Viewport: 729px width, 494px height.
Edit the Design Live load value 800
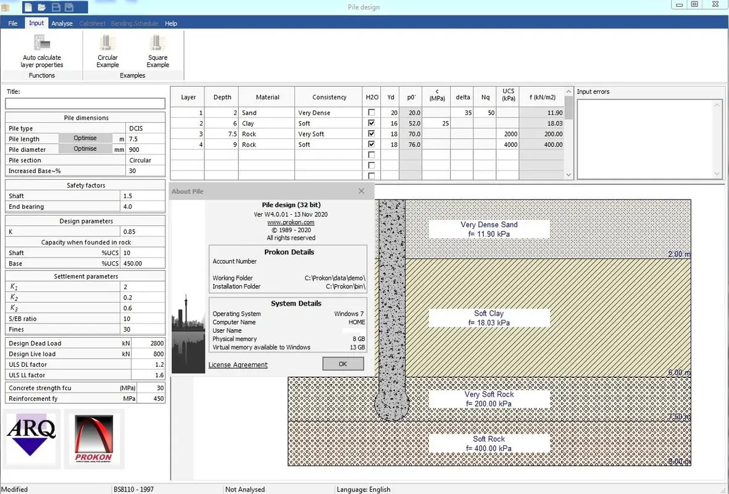point(148,354)
